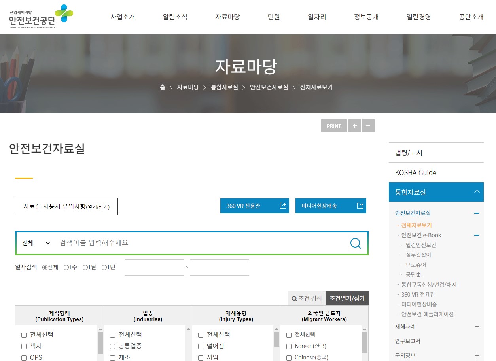This screenshot has width=496, height=361.
Task: Click 안전보건자료실 in the breadcrumb
Action: click(269, 87)
